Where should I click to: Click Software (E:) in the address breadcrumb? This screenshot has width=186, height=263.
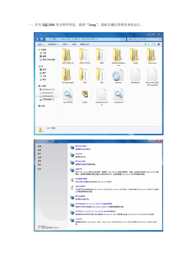point(66,39)
